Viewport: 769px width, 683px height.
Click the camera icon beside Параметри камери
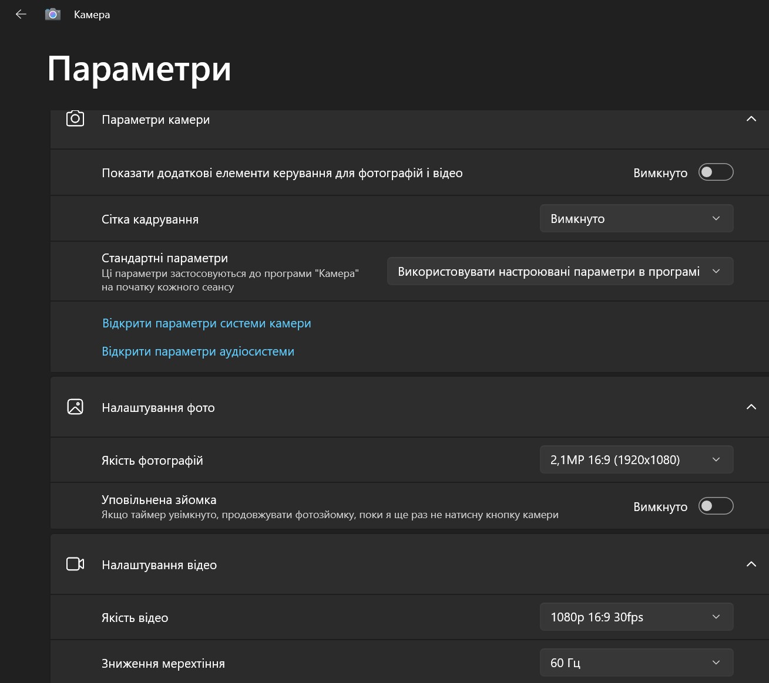click(75, 119)
